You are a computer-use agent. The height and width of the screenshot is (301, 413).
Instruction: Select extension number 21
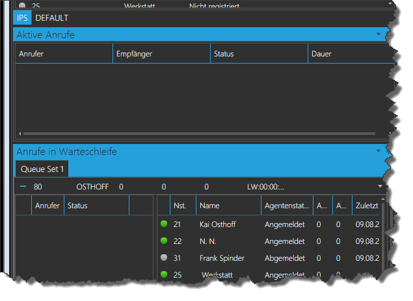177,224
